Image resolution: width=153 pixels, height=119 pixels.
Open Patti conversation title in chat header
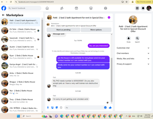tap(79, 18)
